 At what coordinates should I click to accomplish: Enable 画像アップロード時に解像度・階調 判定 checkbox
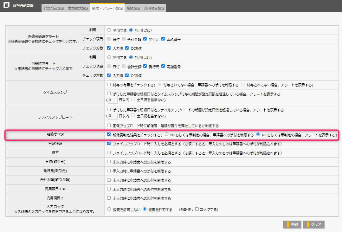tap(109, 126)
